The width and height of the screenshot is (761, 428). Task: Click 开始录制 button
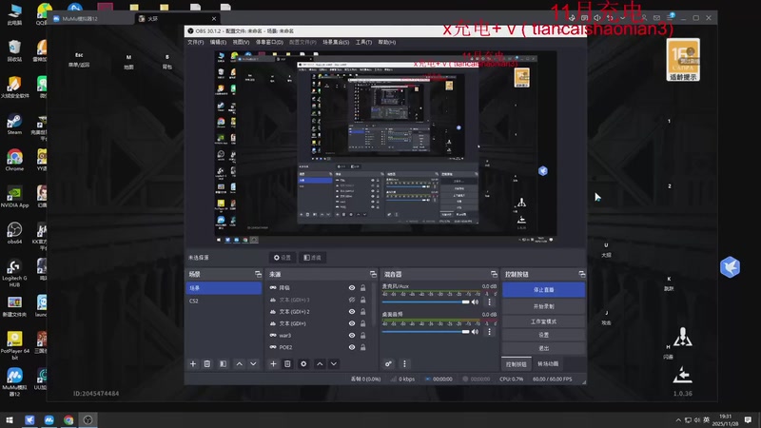[x=543, y=306]
